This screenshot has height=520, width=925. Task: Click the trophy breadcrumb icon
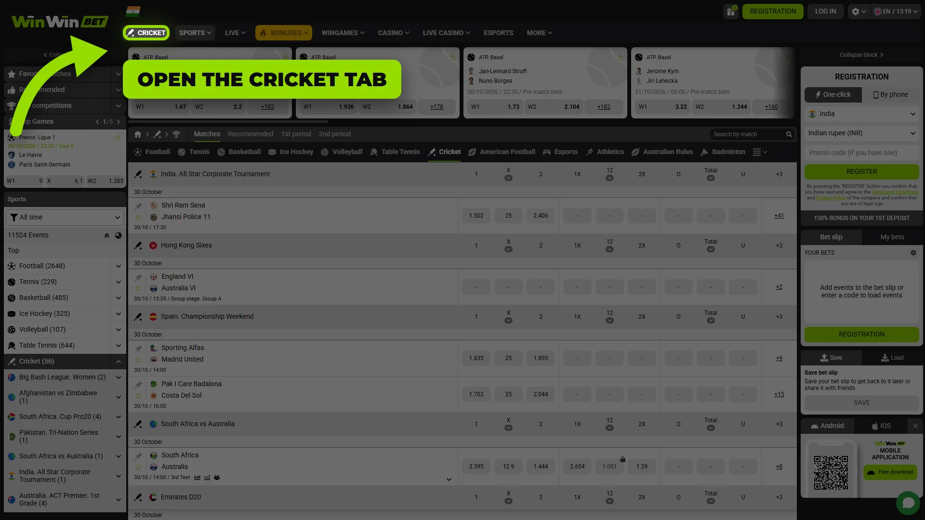176,134
